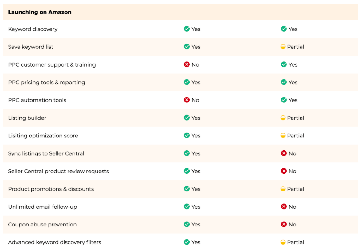Click the Sync listings to Seller Central label
Screen dimensions: 362x251
[46, 153]
